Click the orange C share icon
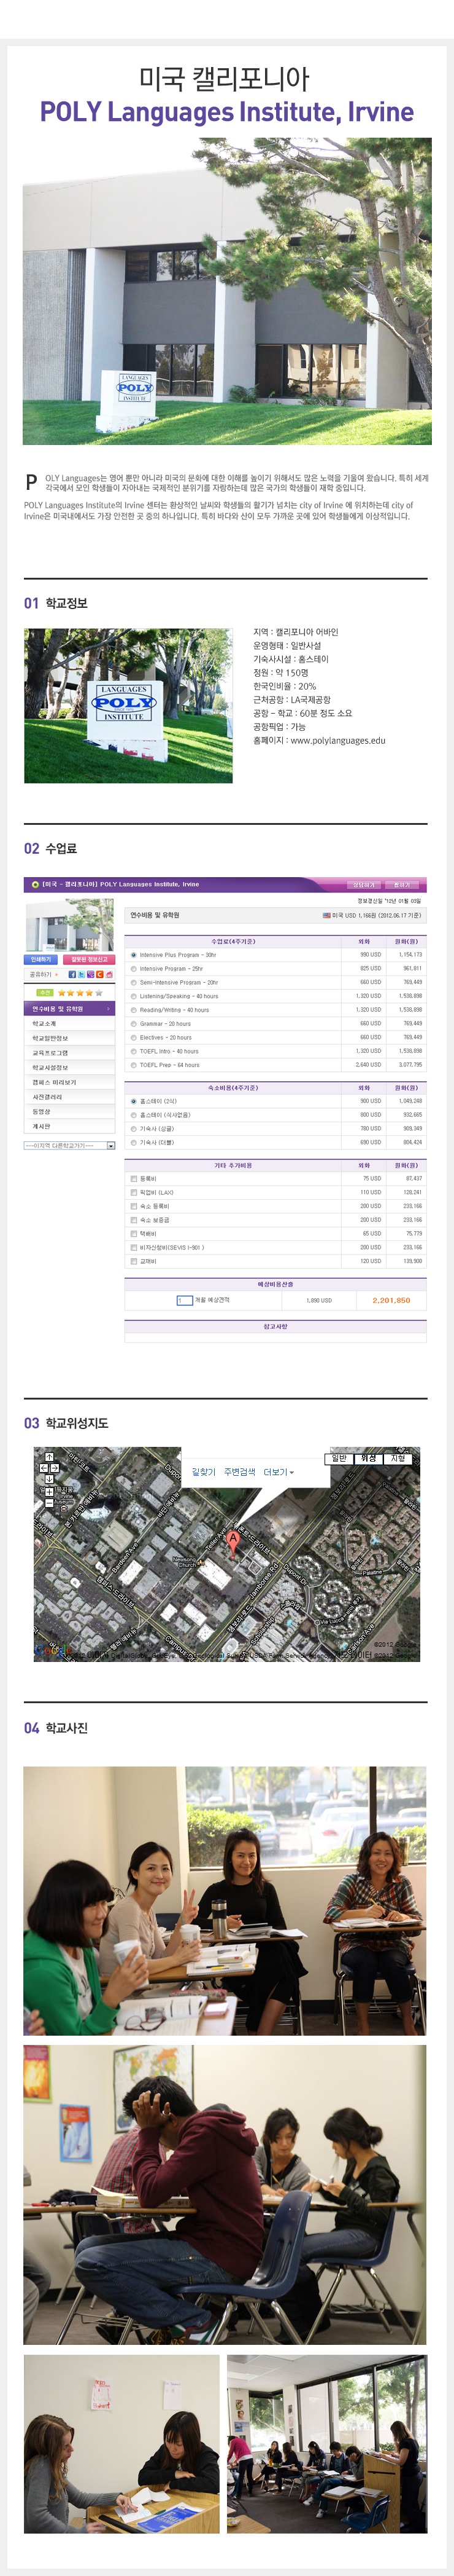Viewport: 454px width, 2576px height. tap(100, 974)
